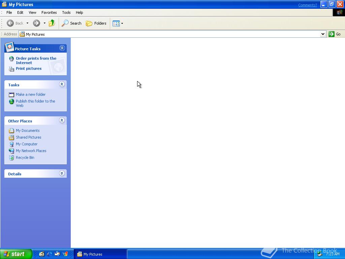The image size is (345, 259).
Task: Click the My Pictures title bar icon
Action: tap(4, 4)
